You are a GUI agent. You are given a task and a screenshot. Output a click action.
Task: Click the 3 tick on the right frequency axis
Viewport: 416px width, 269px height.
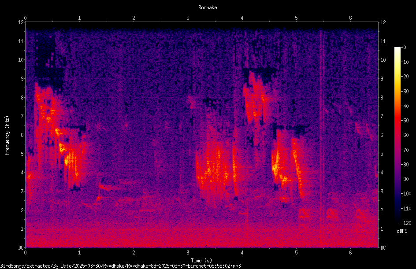[382, 192]
